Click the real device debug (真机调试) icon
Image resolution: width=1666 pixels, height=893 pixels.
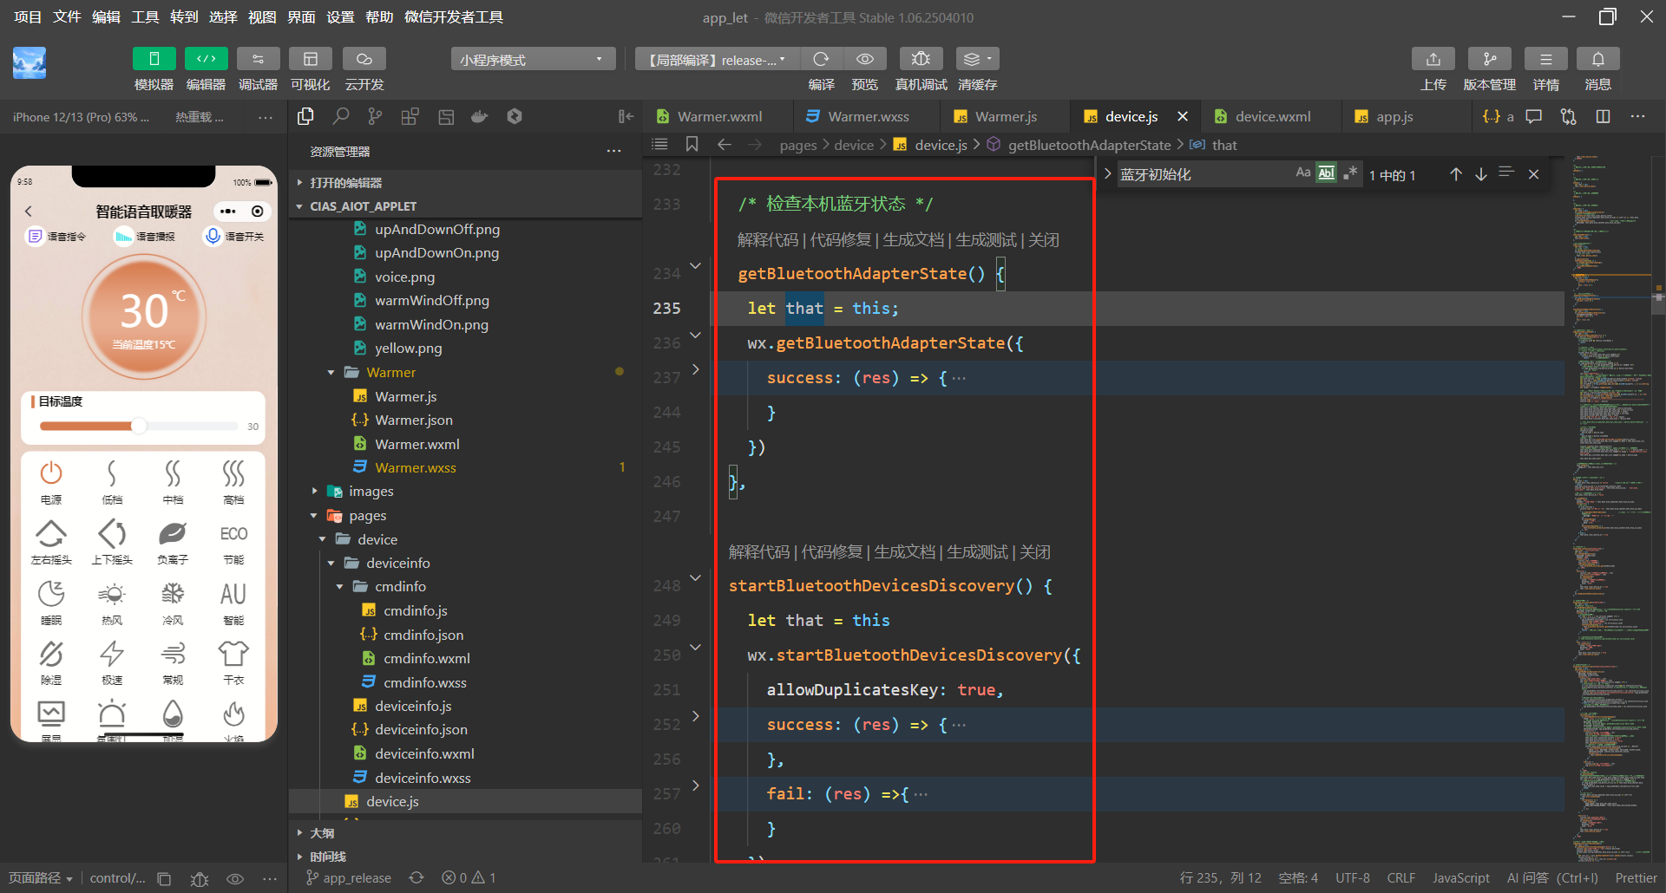coord(921,59)
